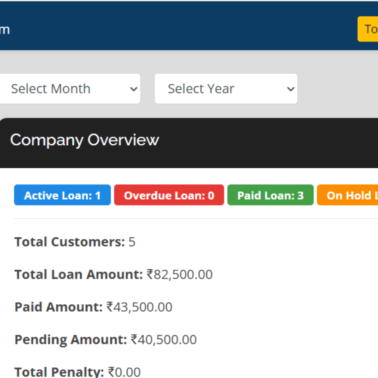Click the Paid Loan: 3 badge
378x378 pixels.
click(x=271, y=195)
